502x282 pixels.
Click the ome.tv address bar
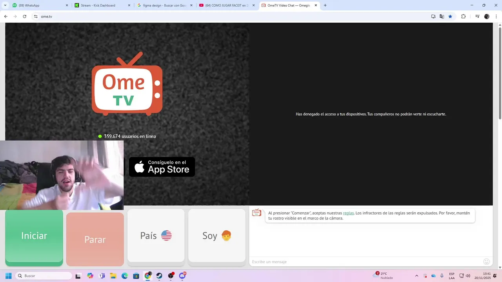pos(231,16)
